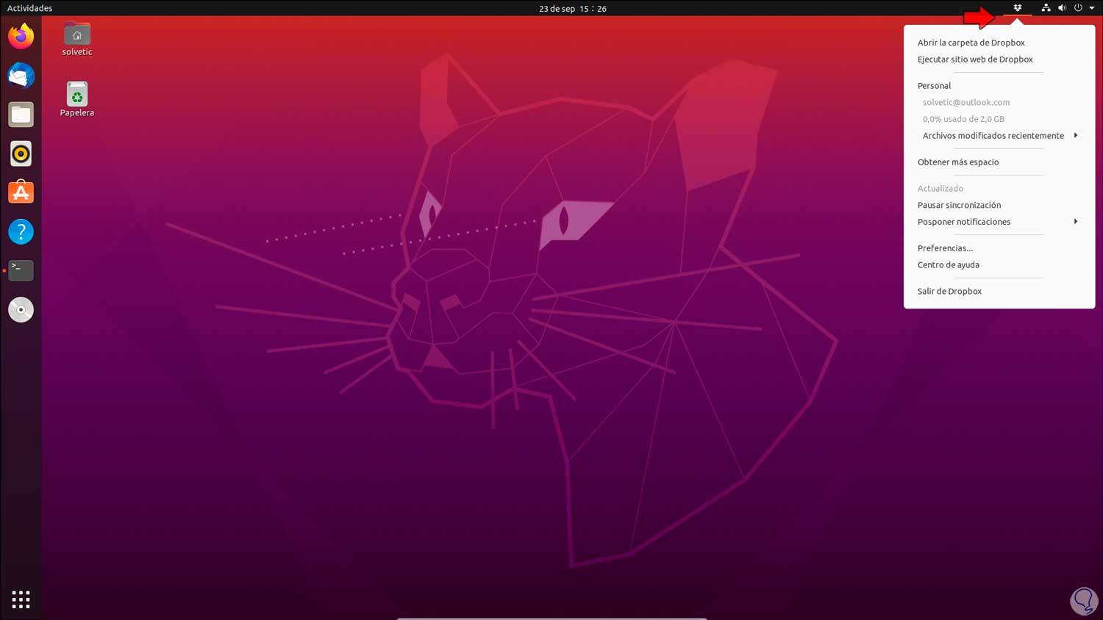Click the 0,0% usado de 2,0 GB text
The height and width of the screenshot is (620, 1103).
[x=963, y=119]
